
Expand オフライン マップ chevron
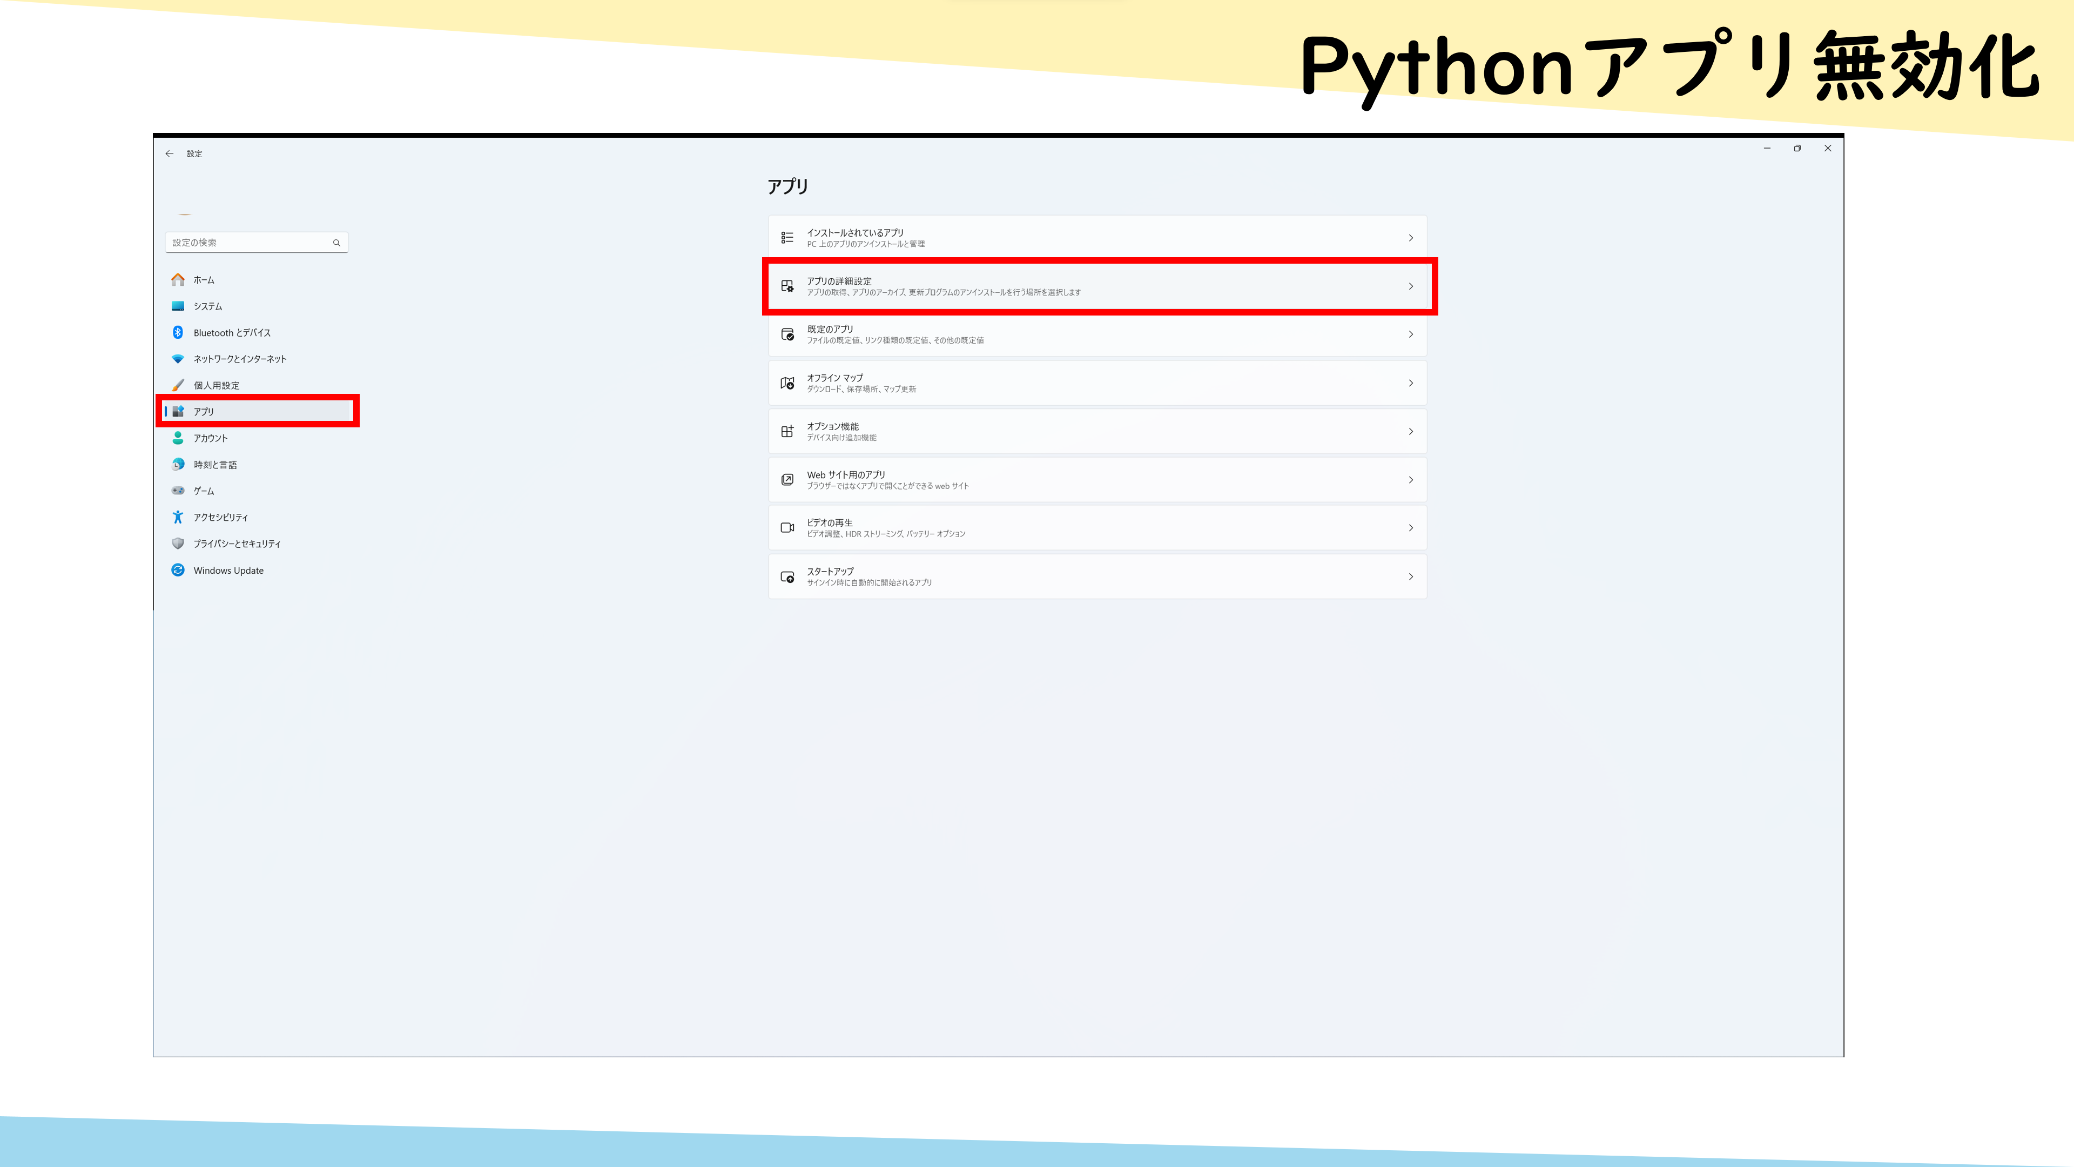[1411, 384]
